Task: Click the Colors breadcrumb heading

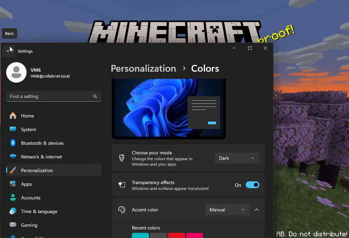Action: pos(205,69)
